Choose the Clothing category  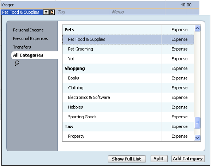[x=128, y=88]
